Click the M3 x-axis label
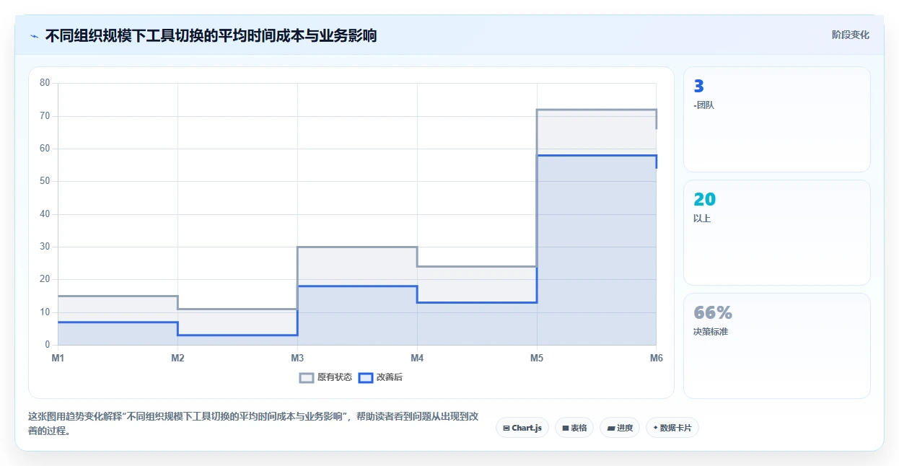Viewport: 899px width, 466px height. 297,358
